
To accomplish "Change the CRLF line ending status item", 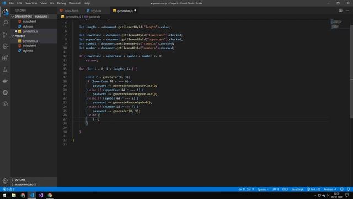I will [x=285, y=189].
